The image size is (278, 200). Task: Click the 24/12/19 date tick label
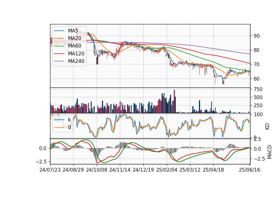(x=143, y=170)
